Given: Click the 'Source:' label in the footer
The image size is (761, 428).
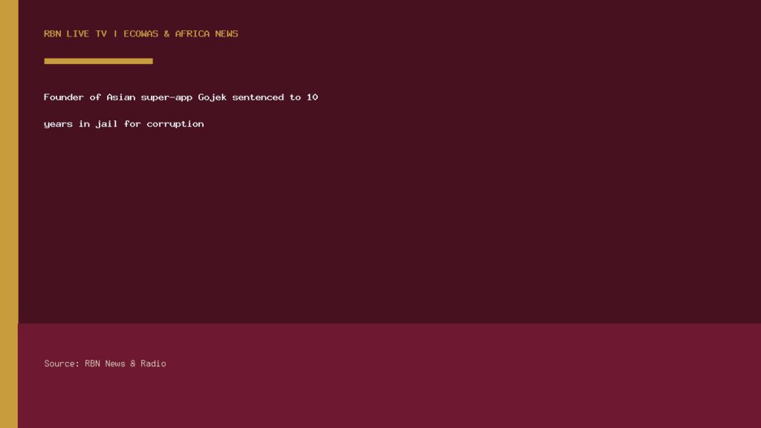Looking at the screenshot, I should [62, 363].
